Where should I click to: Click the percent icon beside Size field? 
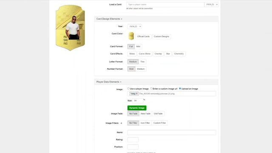[144, 100]
